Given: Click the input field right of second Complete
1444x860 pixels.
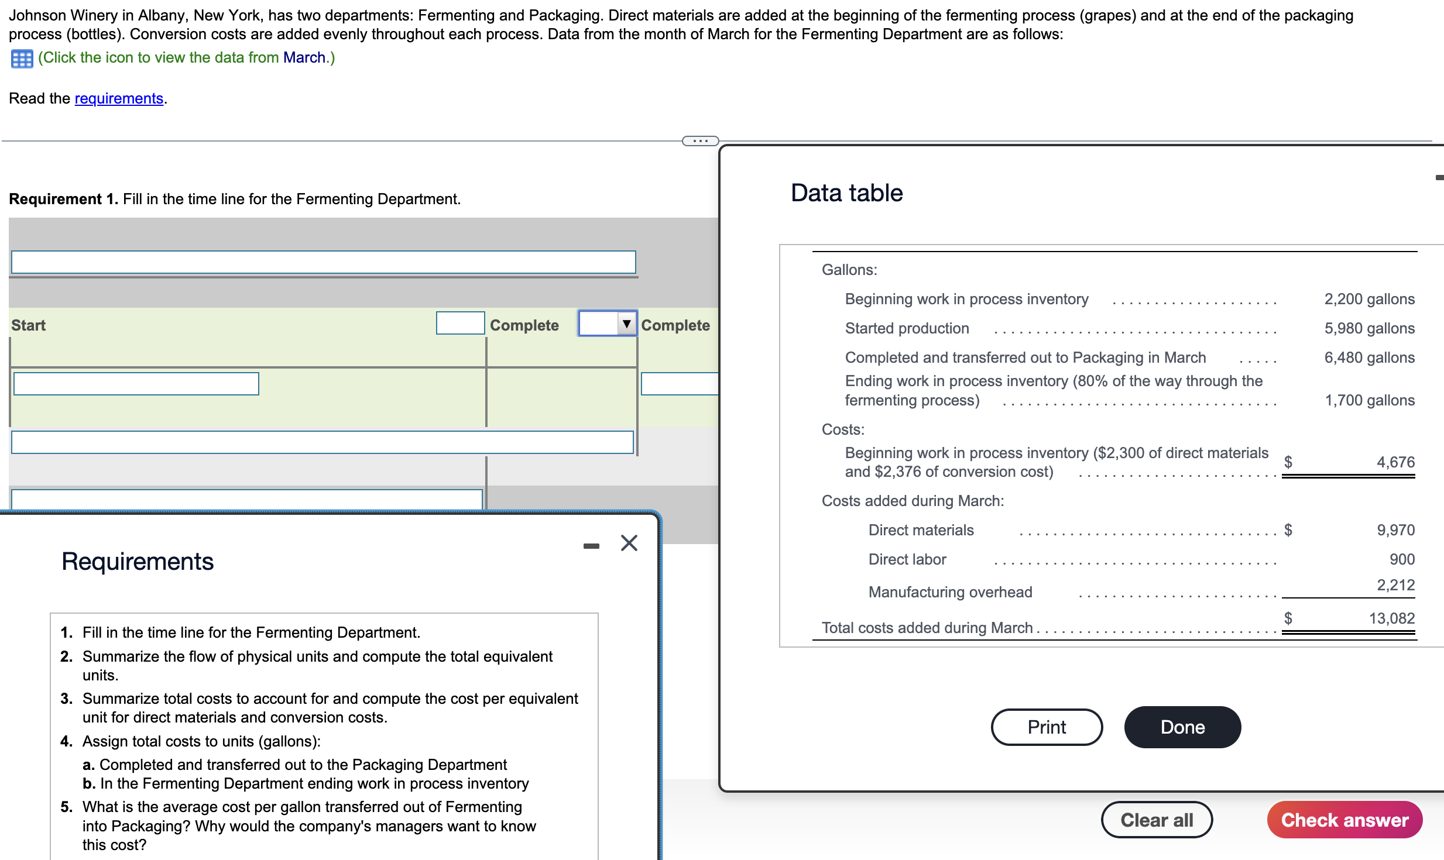Looking at the screenshot, I should coord(679,384).
